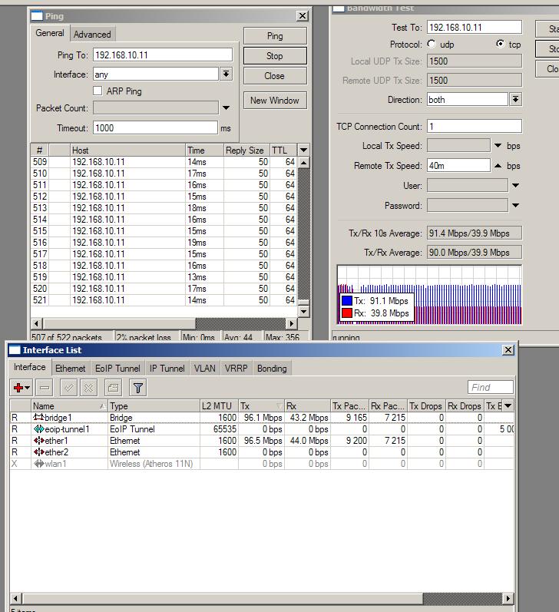Viewport: 559px width, 612px height.
Task: Click the Disable X toolbar icon
Action: (89, 388)
